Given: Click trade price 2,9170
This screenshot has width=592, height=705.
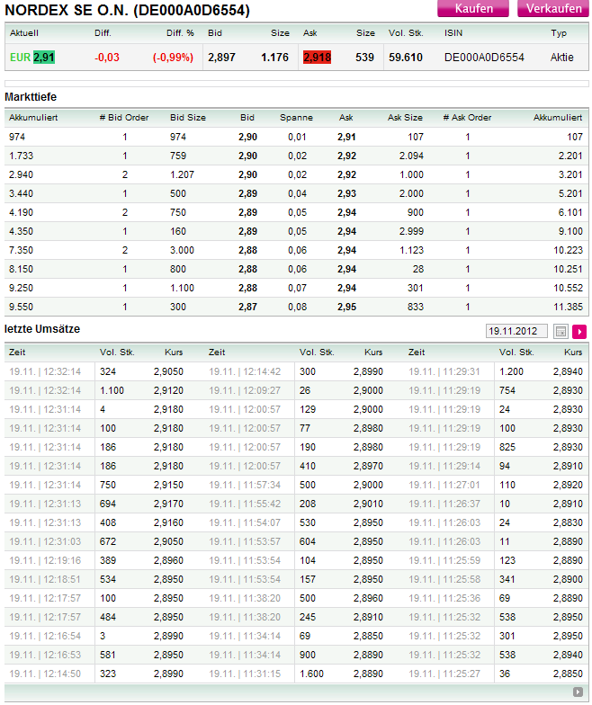Looking at the screenshot, I should coord(168,504).
